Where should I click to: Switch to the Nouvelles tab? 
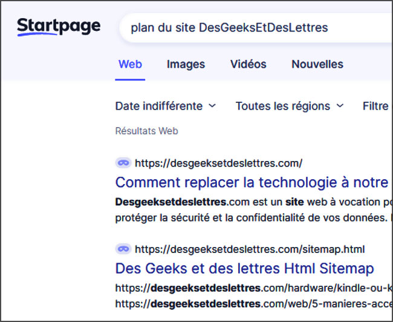(317, 64)
